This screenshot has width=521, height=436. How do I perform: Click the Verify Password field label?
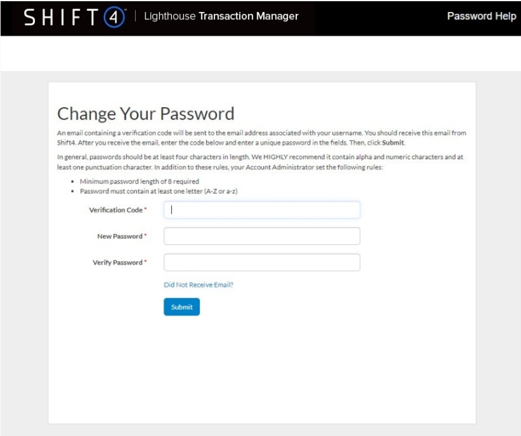117,262
